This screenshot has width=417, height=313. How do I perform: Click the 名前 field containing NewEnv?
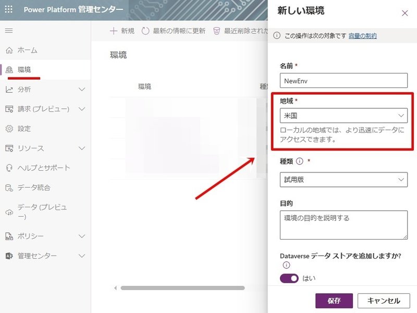(x=344, y=81)
